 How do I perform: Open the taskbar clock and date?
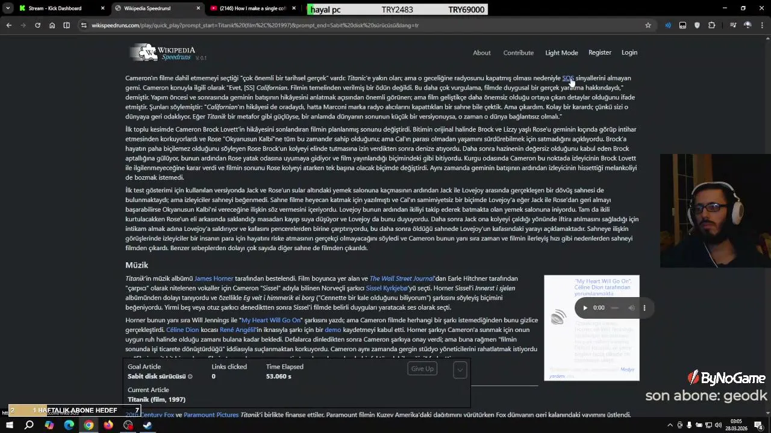click(x=736, y=425)
